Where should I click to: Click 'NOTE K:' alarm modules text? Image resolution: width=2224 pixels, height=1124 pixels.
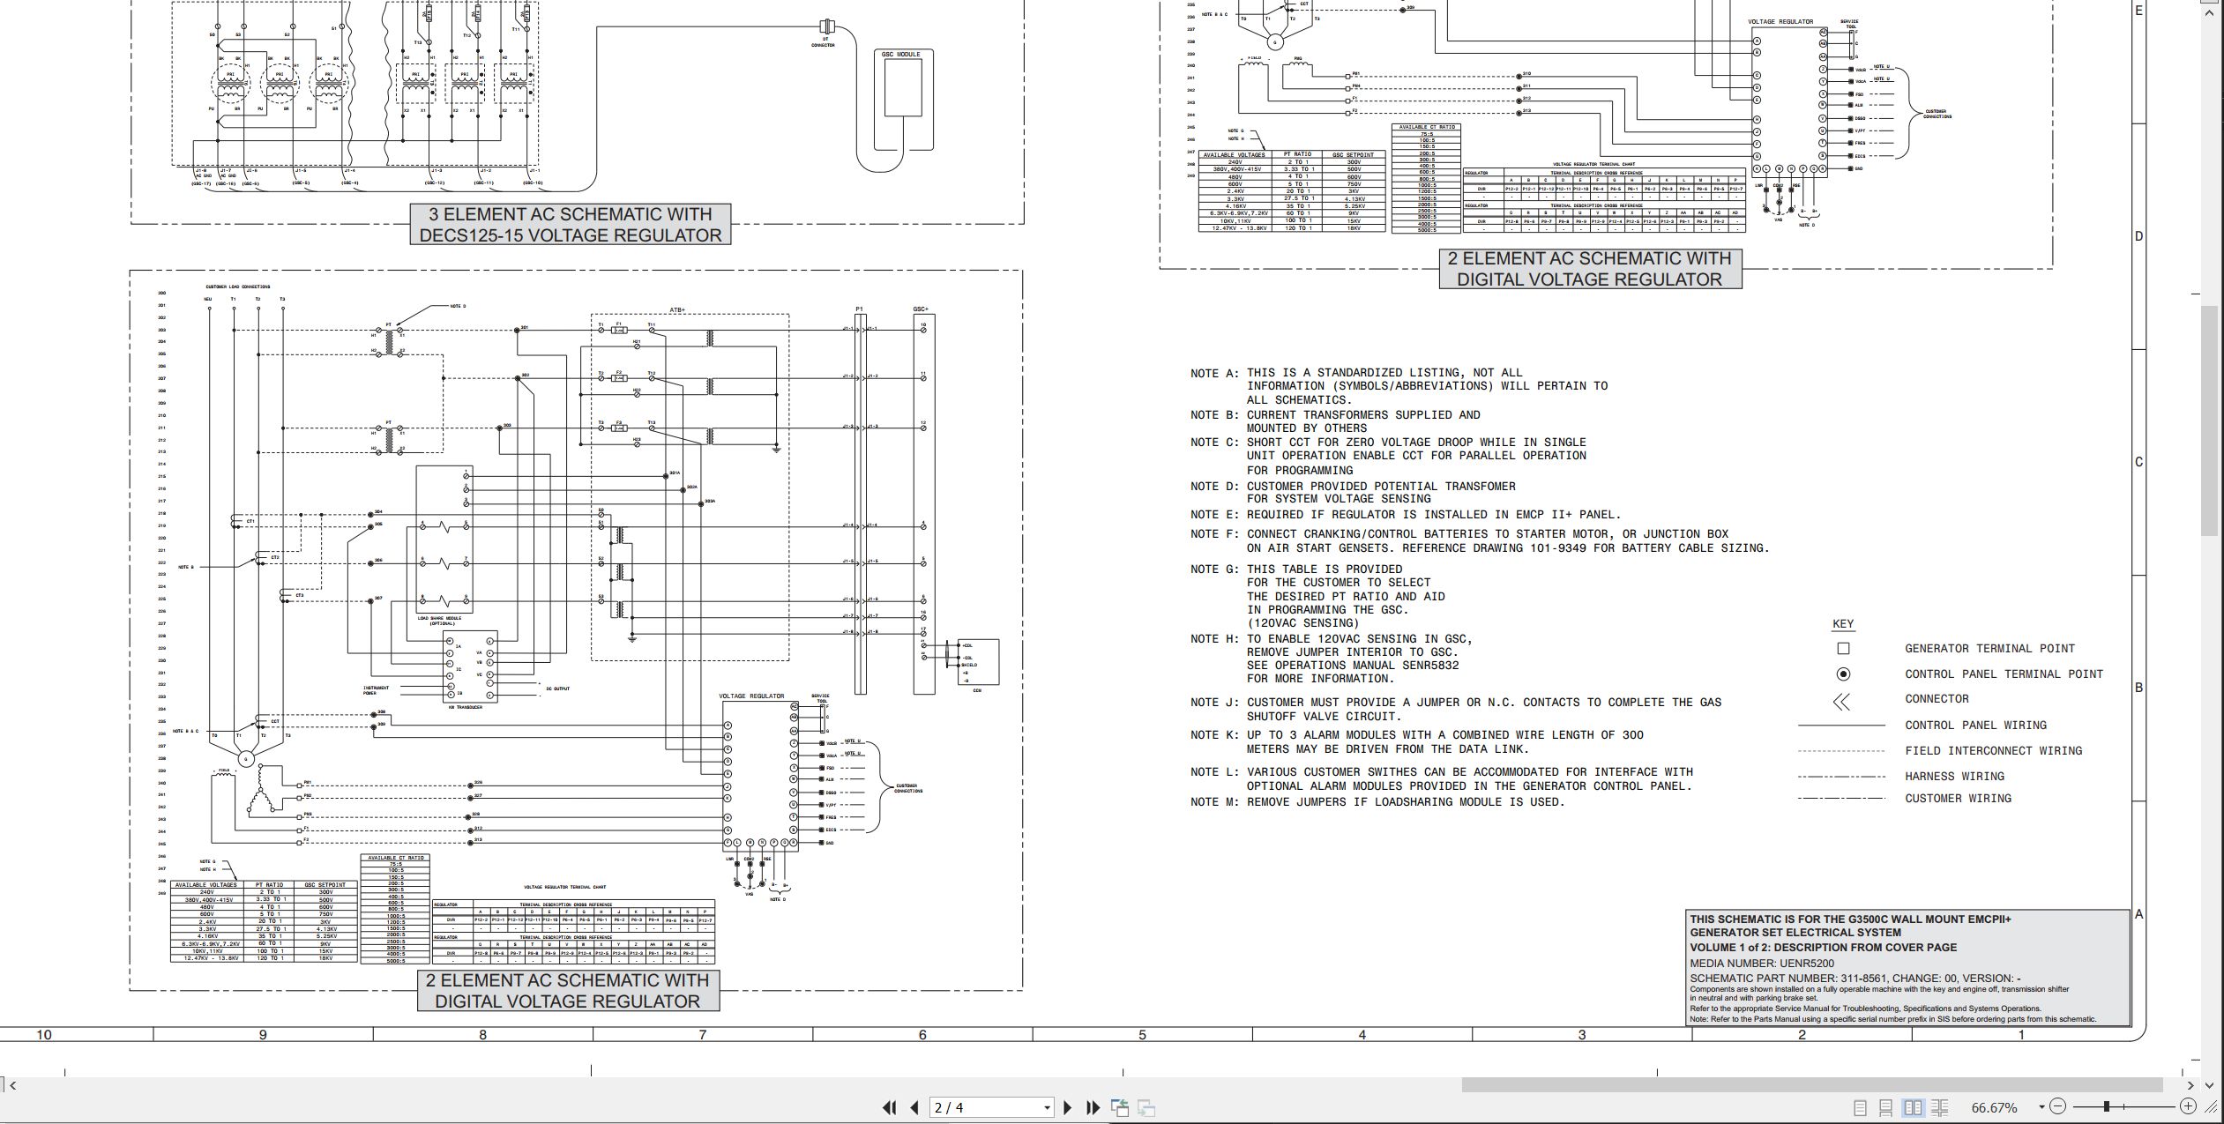click(x=1417, y=742)
